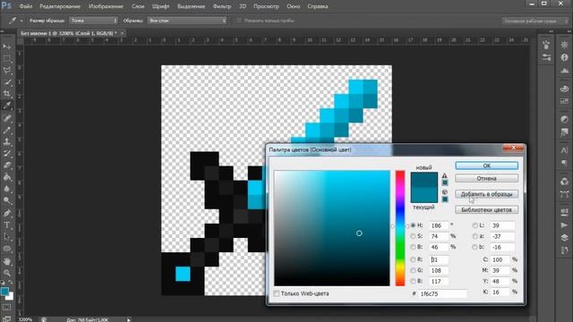The width and height of the screenshot is (573, 322).
Task: Select the S saturation radio button
Action: 413,236
